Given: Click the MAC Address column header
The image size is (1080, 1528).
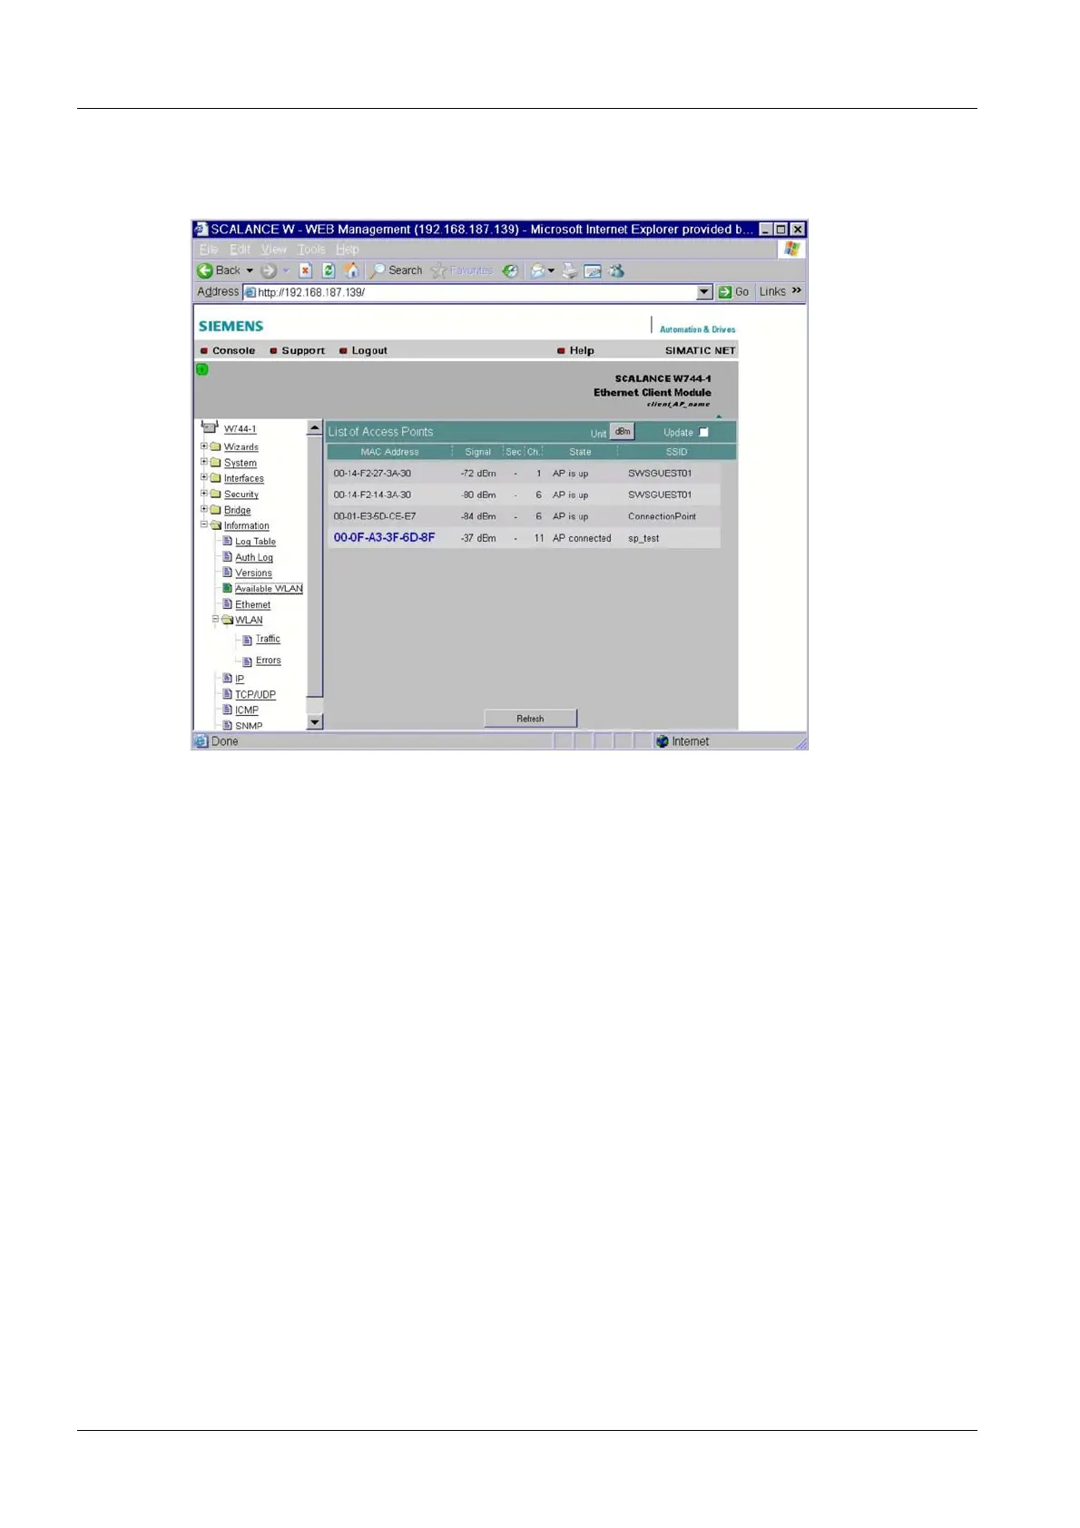Looking at the screenshot, I should [389, 452].
